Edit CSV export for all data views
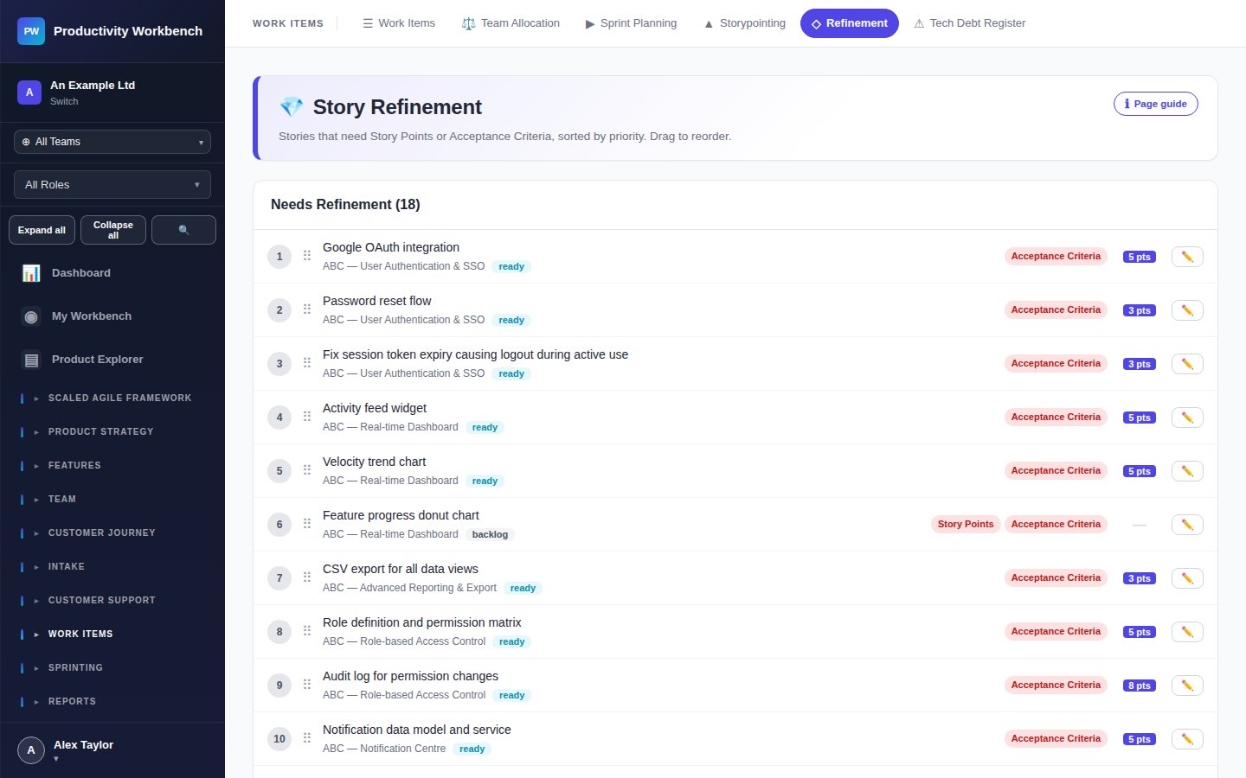The height and width of the screenshot is (778, 1246). [x=1187, y=578]
